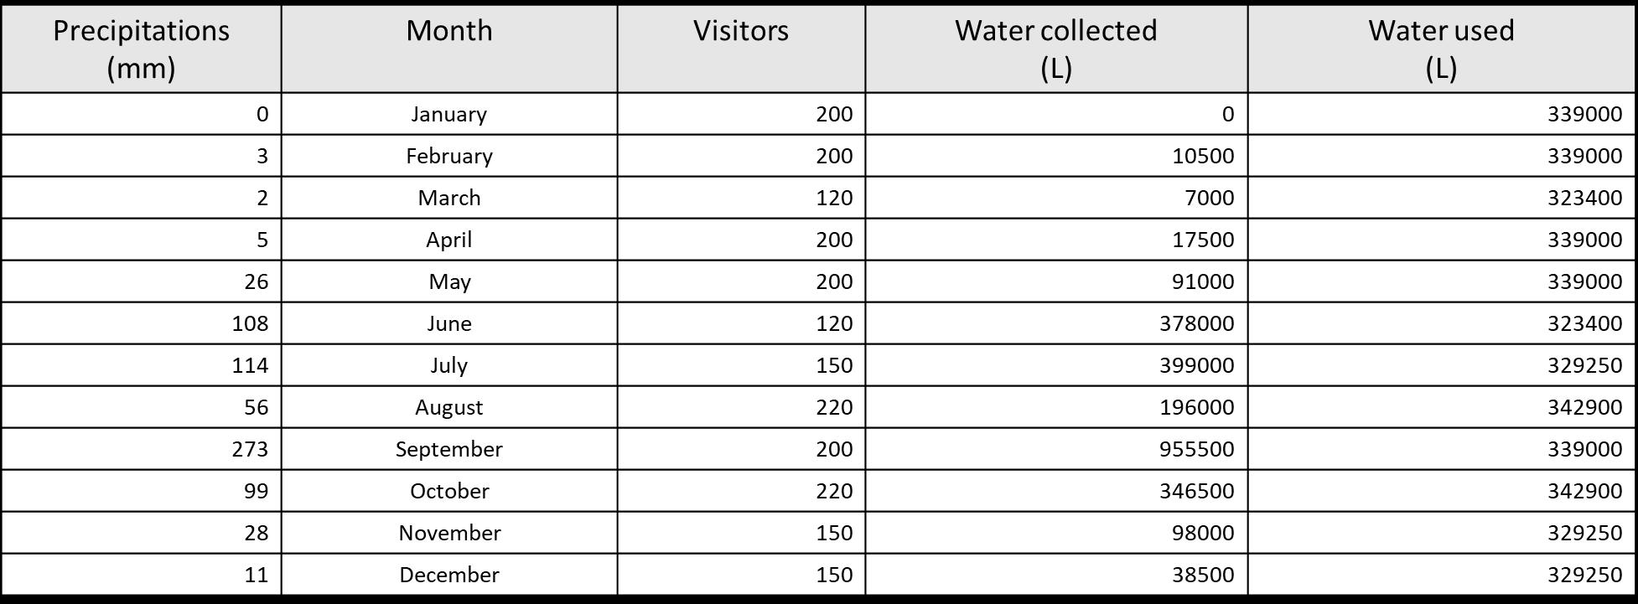Viewport: 1638px width, 604px height.
Task: Click the March visitors cell showing 120
Action: coord(741,198)
